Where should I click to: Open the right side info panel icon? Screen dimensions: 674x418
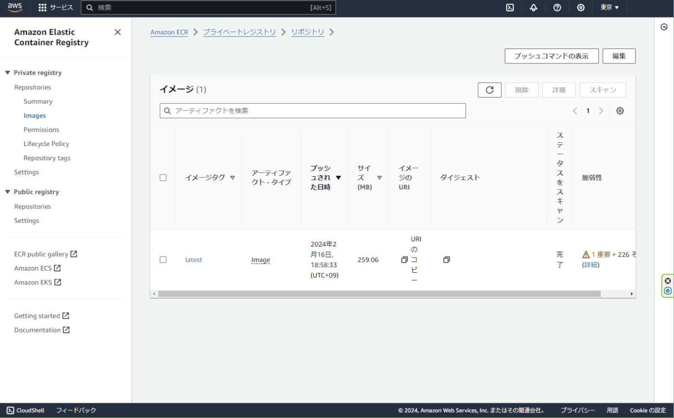[664, 27]
